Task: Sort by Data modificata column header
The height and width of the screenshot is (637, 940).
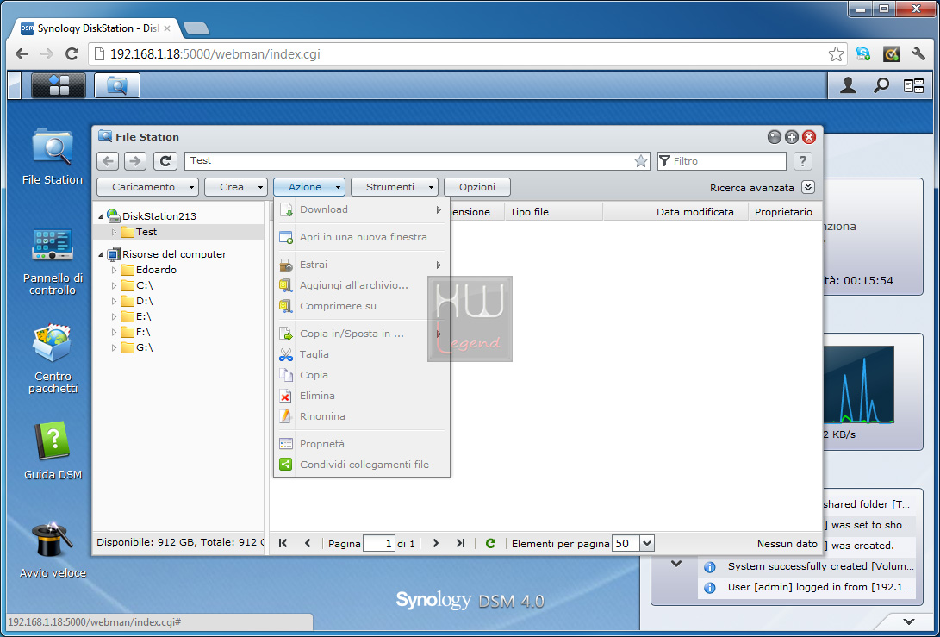Action: tap(675, 212)
